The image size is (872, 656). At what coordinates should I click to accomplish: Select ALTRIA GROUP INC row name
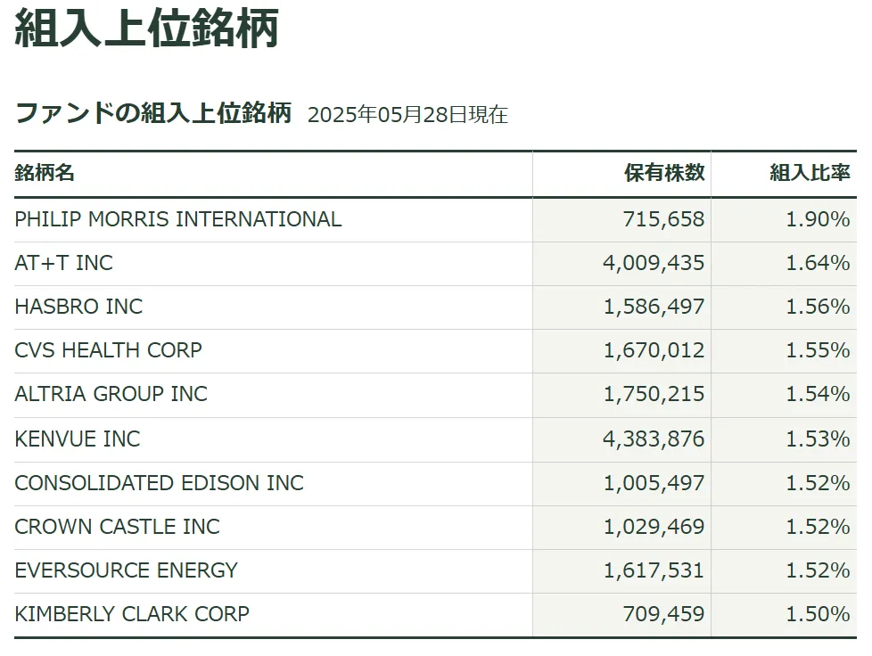pyautogui.click(x=111, y=394)
